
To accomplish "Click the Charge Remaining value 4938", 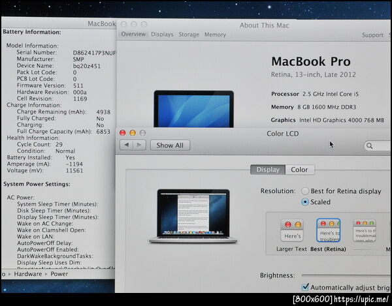I will 103,112.
